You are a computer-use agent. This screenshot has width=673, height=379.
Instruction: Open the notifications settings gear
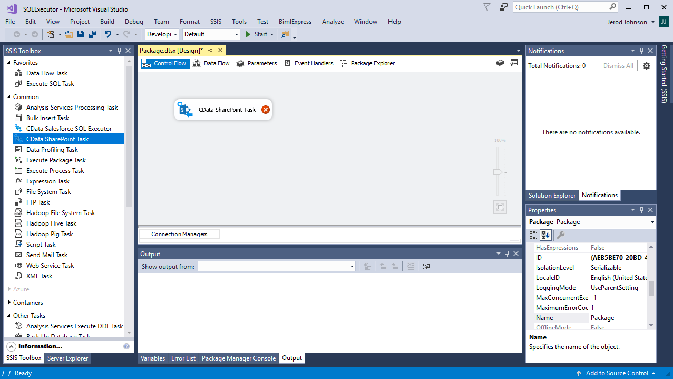click(x=647, y=66)
